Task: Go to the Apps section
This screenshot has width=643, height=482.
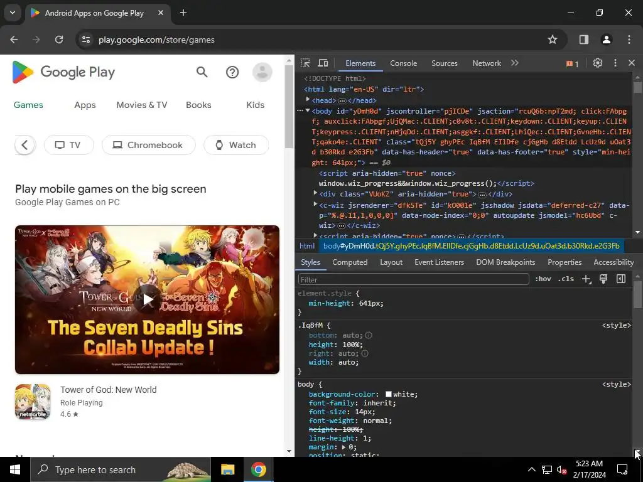Action: [x=85, y=105]
